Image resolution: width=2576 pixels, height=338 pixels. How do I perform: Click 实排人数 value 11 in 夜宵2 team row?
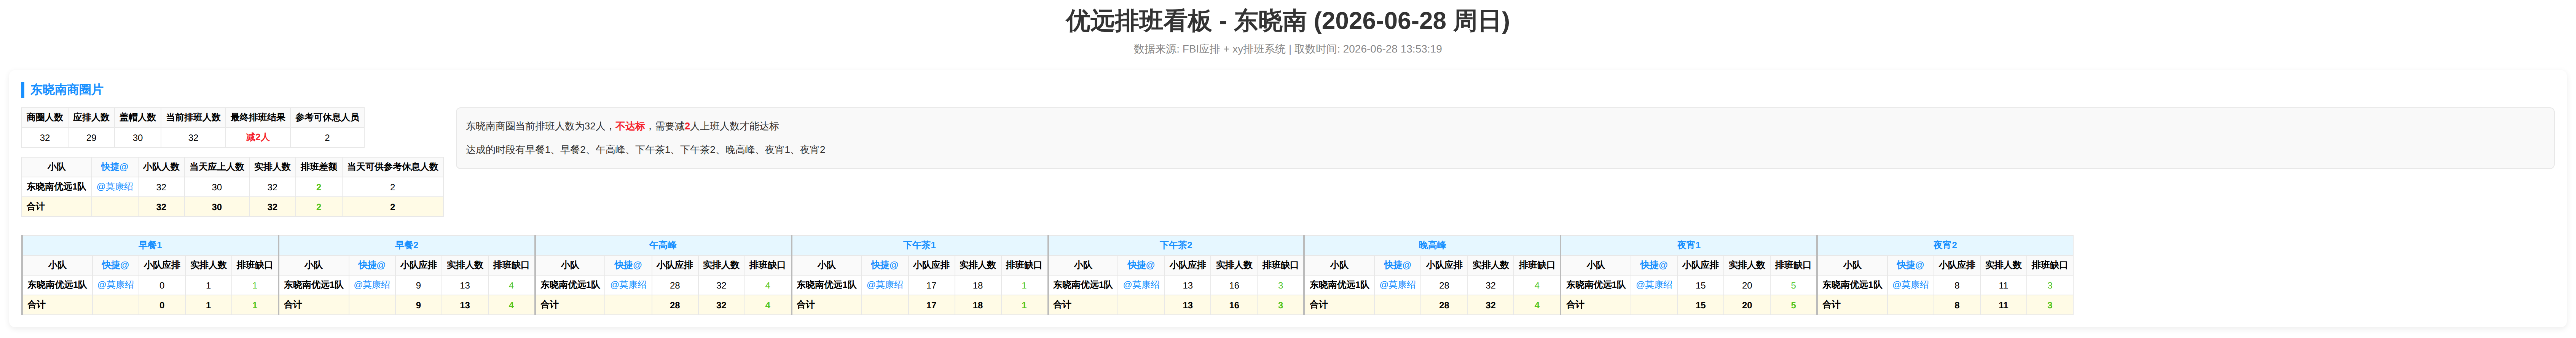[x=2004, y=285]
